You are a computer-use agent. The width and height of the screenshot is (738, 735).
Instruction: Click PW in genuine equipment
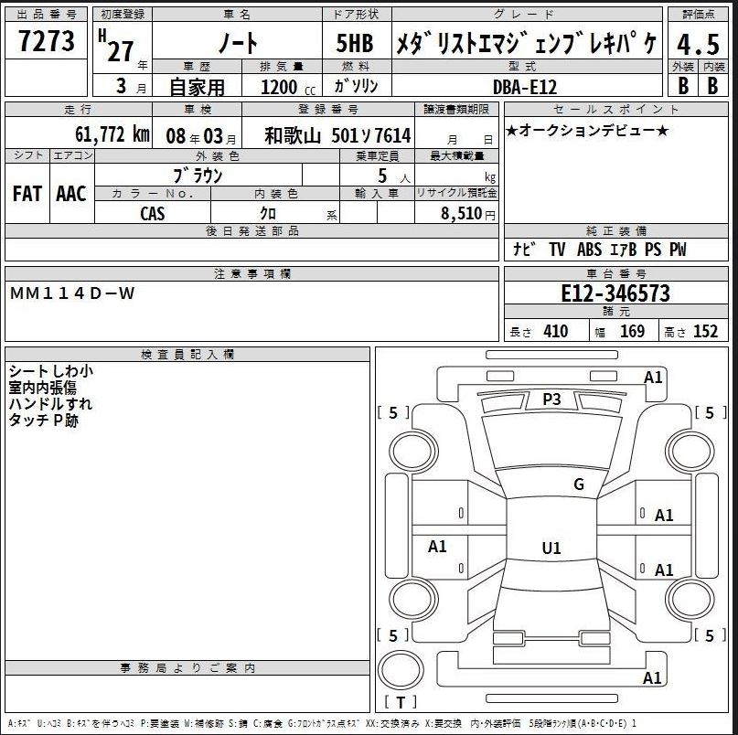[678, 250]
